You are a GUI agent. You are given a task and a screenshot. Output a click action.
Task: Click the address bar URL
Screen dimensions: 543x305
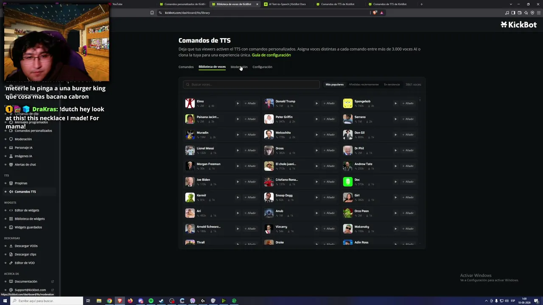click(188, 13)
